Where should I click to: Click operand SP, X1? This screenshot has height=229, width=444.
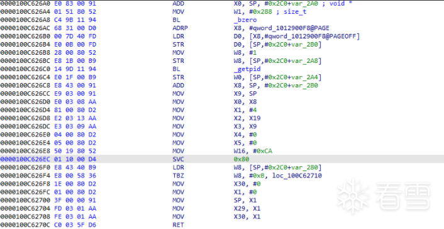245,200
